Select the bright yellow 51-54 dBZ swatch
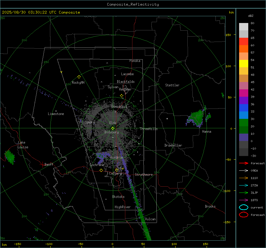 pos(244,64)
